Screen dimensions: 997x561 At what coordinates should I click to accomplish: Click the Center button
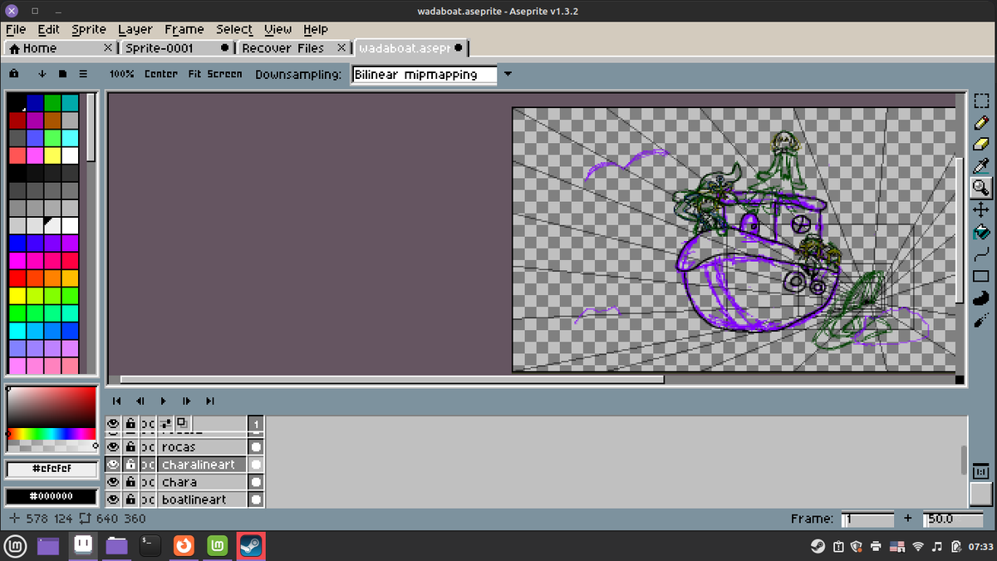pos(161,74)
